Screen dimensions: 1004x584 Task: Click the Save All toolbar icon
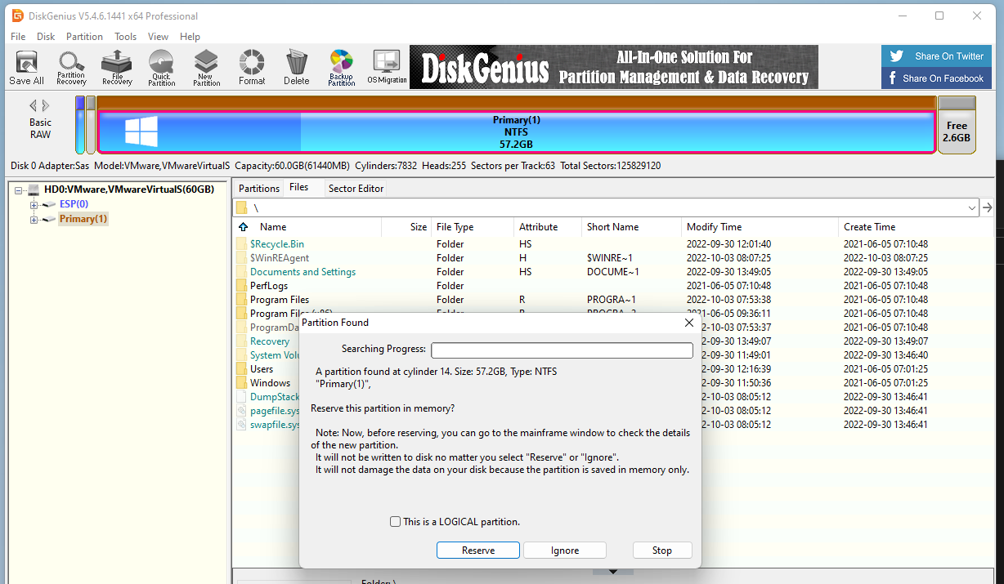pyautogui.click(x=26, y=68)
